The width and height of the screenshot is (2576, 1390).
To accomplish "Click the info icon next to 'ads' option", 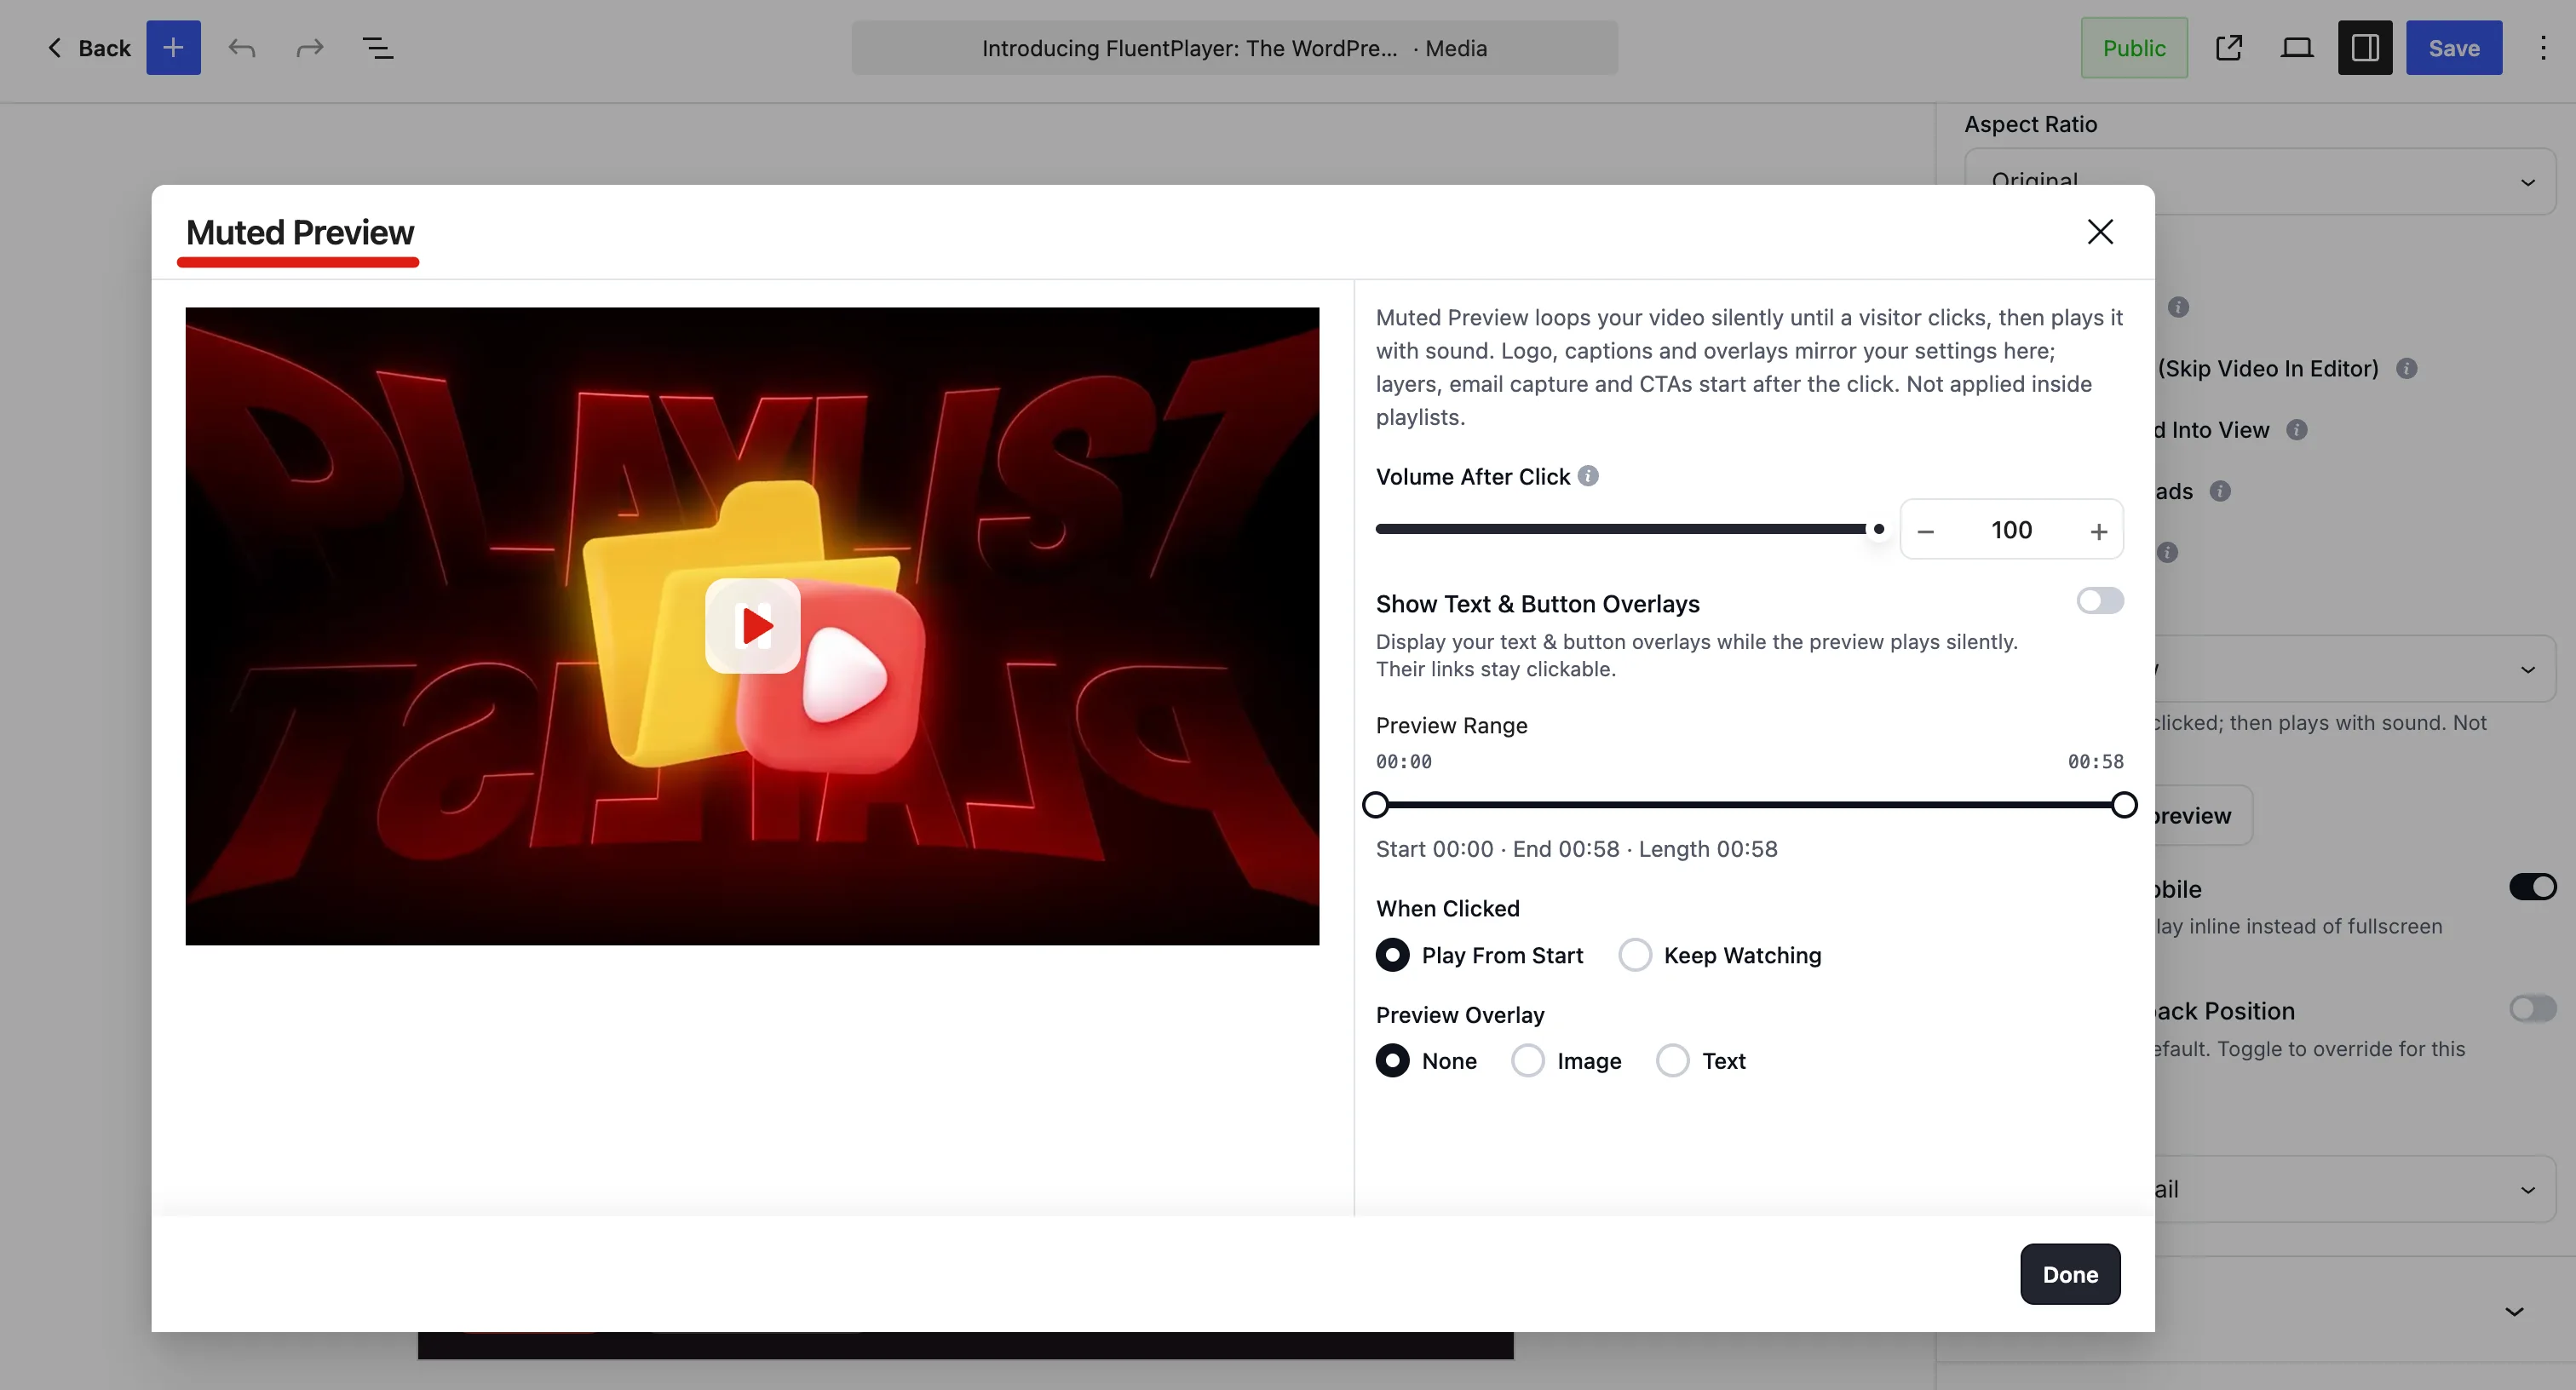I will [x=2220, y=491].
